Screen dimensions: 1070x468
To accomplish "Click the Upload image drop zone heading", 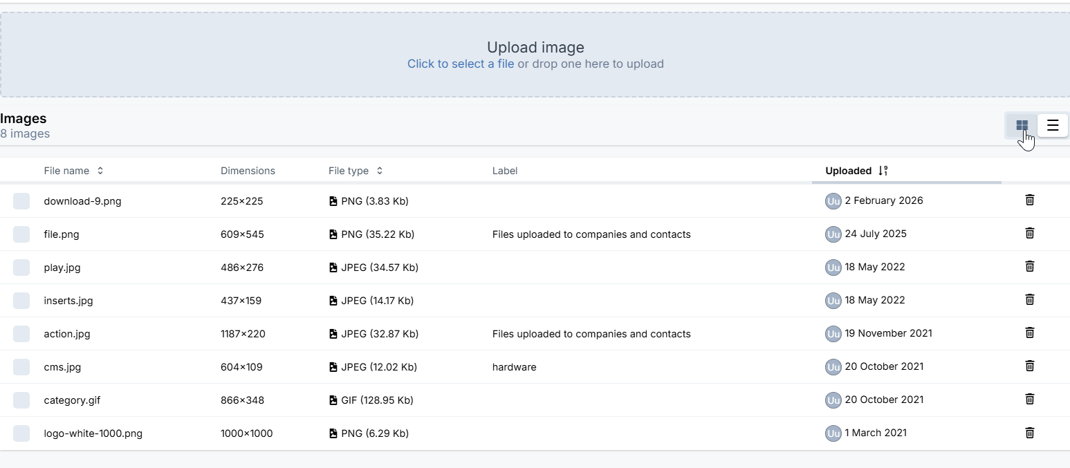I will [535, 47].
